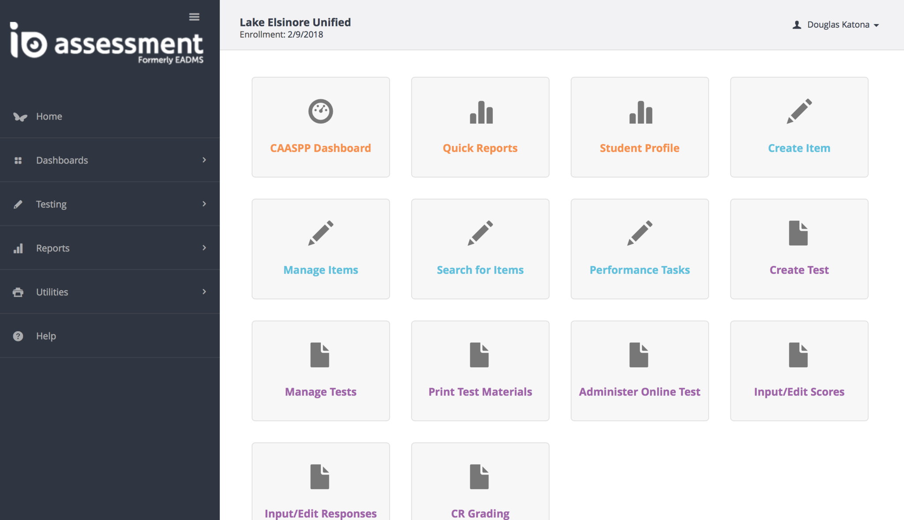The width and height of the screenshot is (904, 520).
Task: Expand the Testing sidebar menu arrow
Action: coord(204,204)
